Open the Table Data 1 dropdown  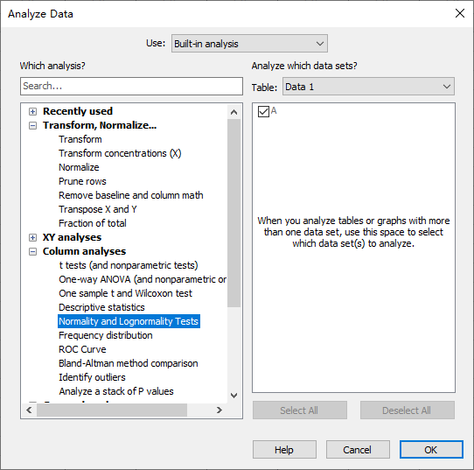368,87
